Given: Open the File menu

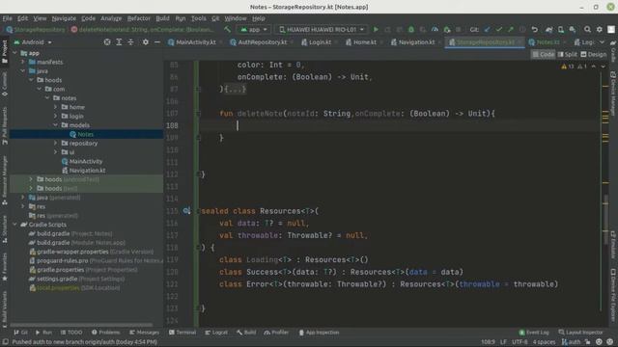Looking at the screenshot, I should 7,18.
